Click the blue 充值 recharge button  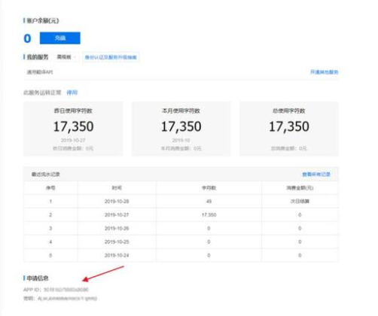(x=60, y=38)
